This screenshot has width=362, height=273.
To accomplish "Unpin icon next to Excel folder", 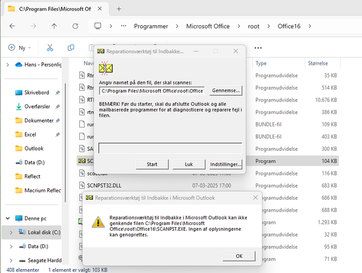I will coord(58,135).
